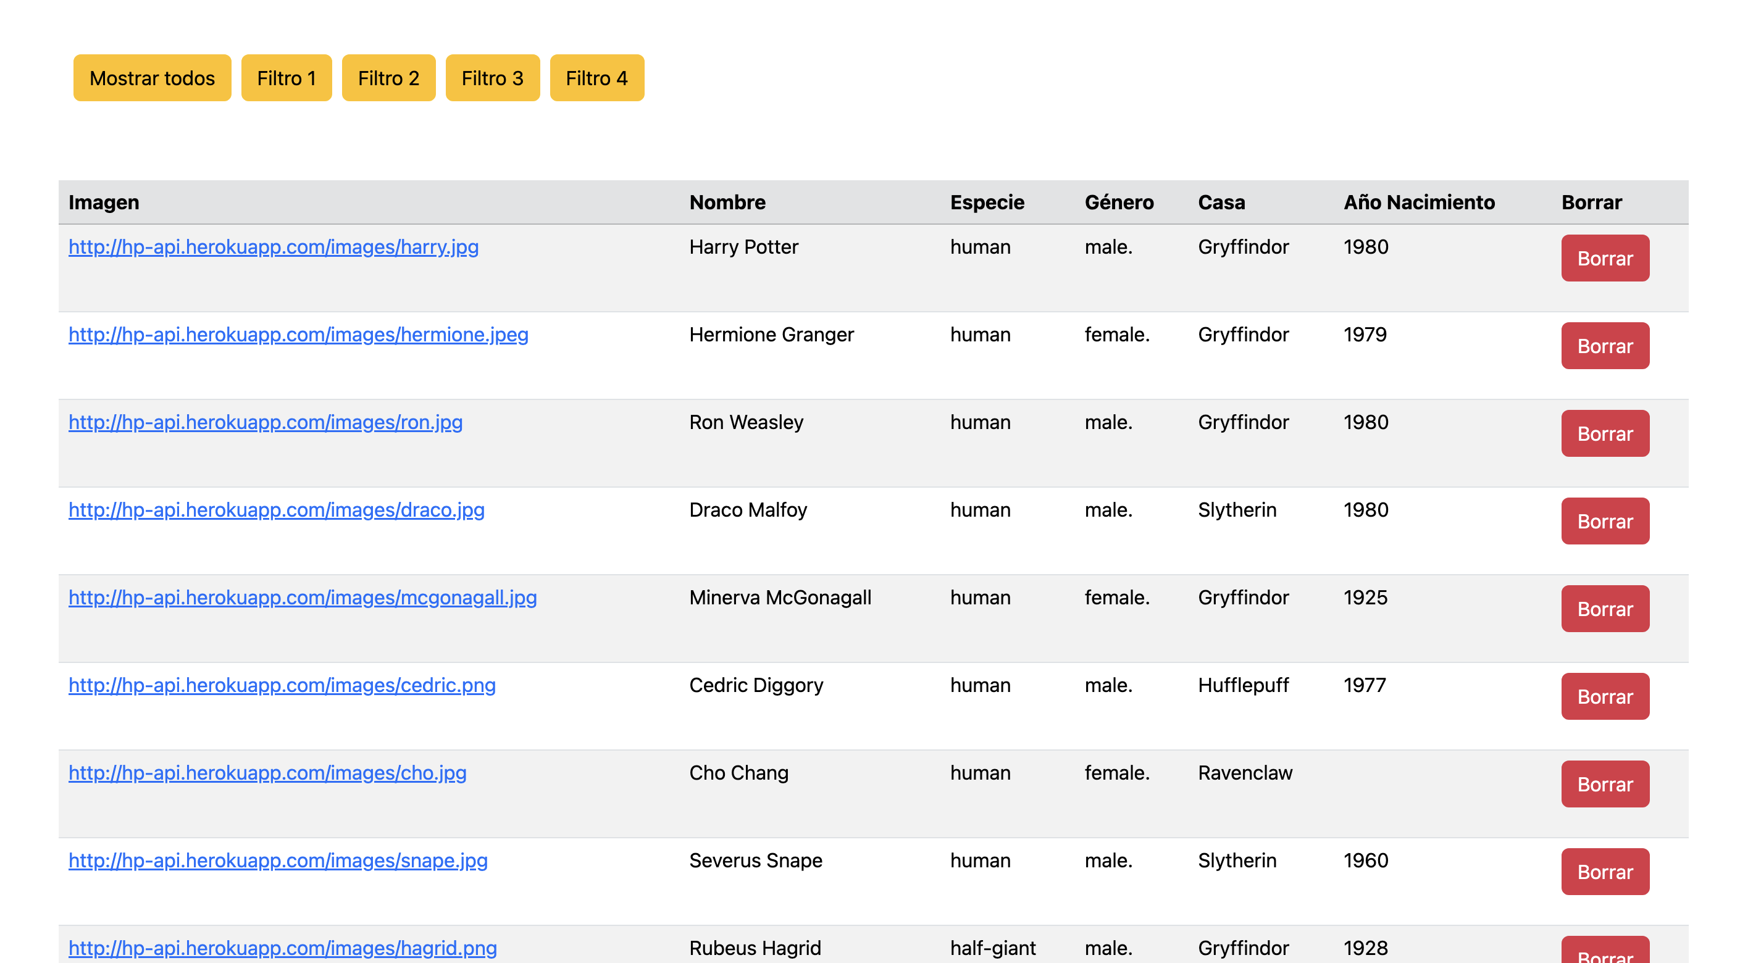Click the cho.jpg image link
This screenshot has width=1740, height=963.
click(267, 773)
